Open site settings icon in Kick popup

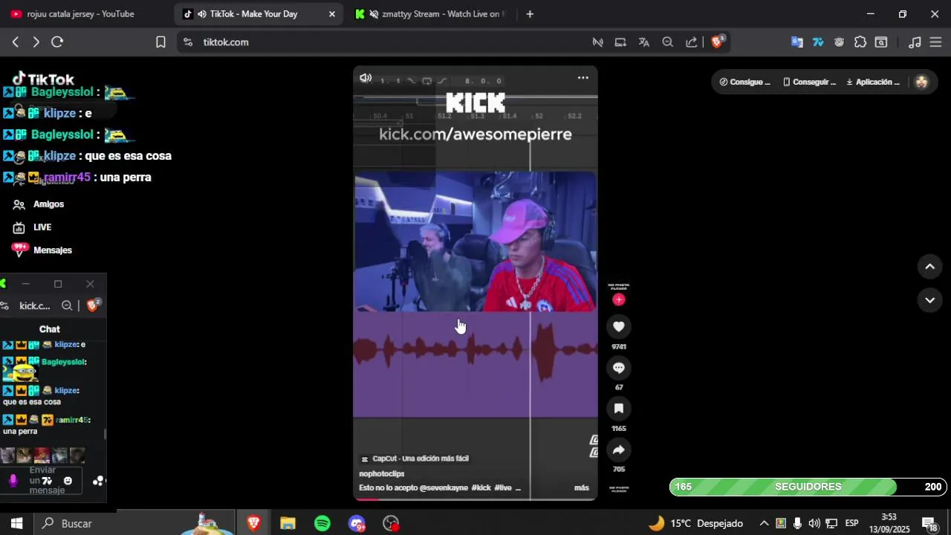click(x=4, y=305)
